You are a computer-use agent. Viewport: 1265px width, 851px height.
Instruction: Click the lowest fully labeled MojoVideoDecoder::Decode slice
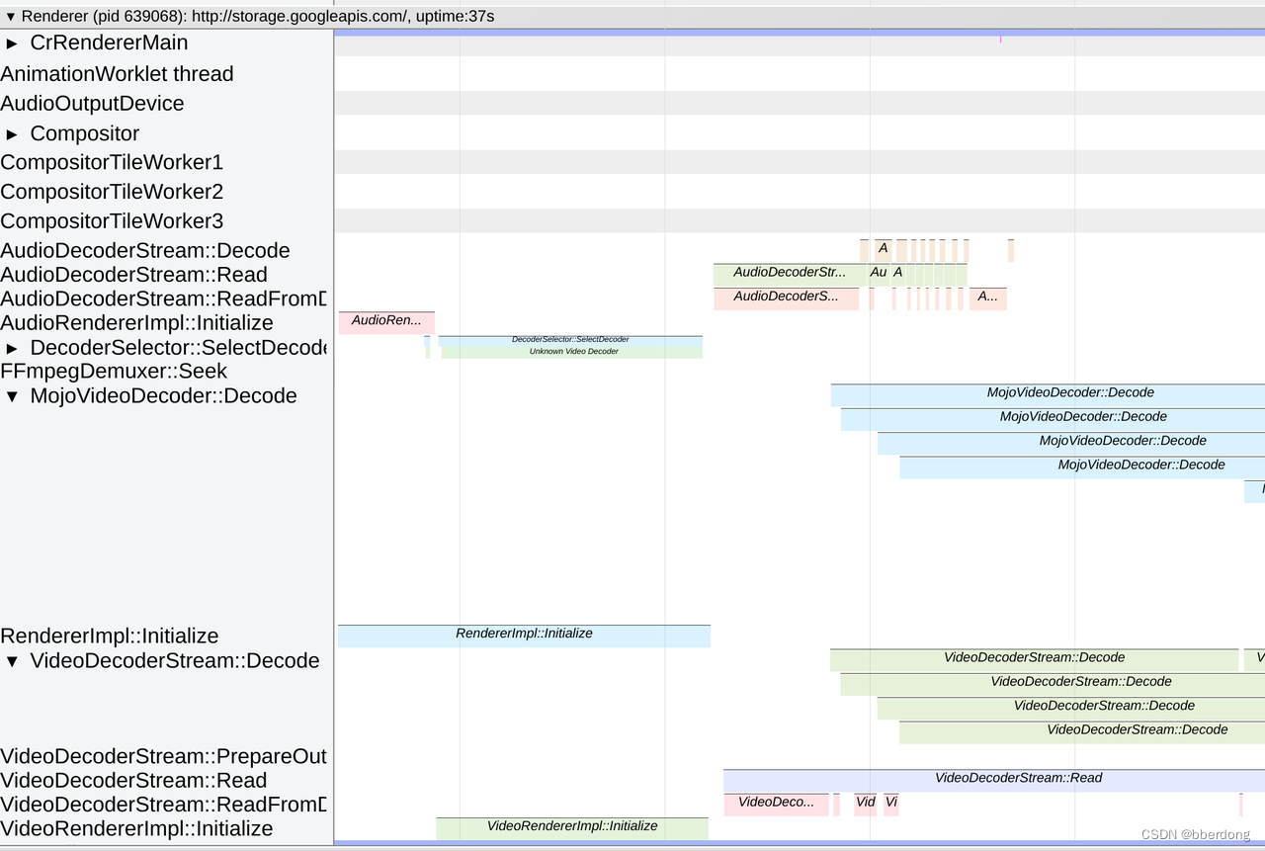[x=1082, y=468]
